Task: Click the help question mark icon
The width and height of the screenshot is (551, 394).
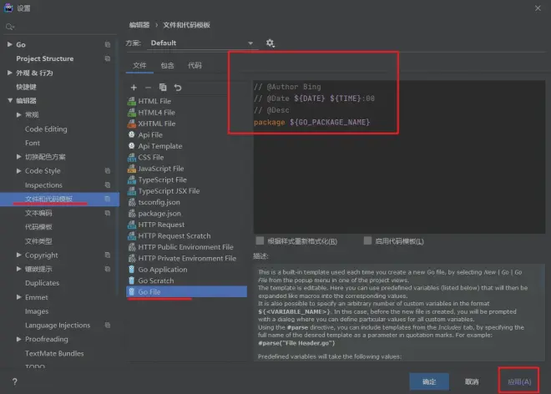Action: [x=14, y=381]
